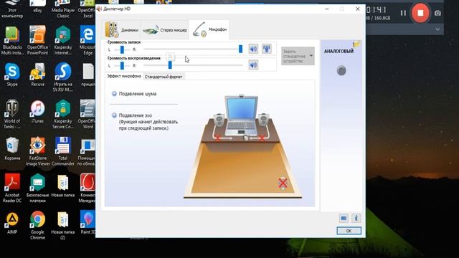Take a screenshot with camera icon

point(437,13)
